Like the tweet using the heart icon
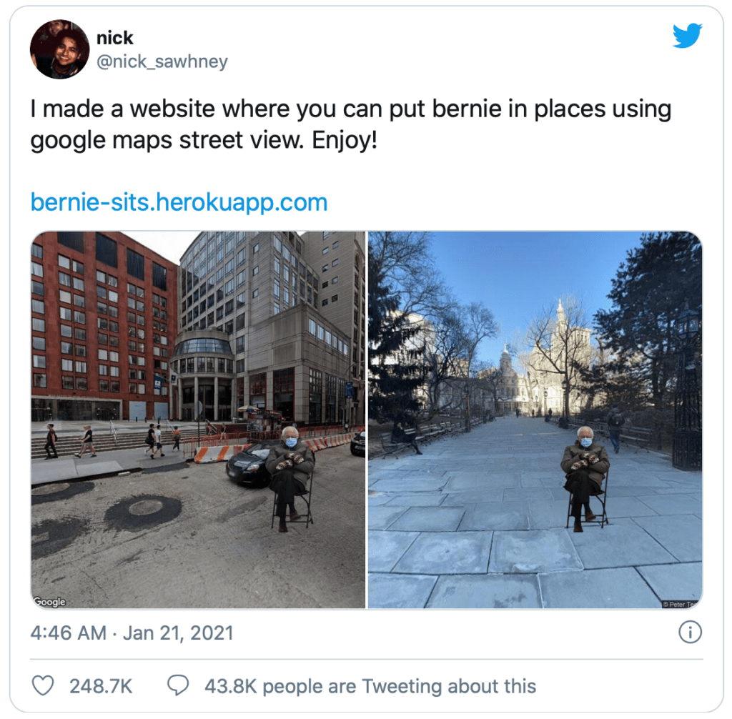 (x=42, y=685)
